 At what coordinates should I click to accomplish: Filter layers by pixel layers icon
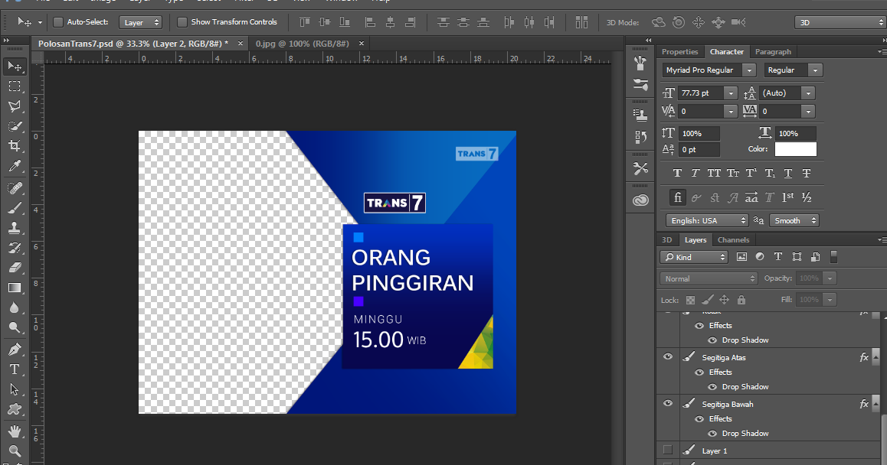(x=741, y=256)
